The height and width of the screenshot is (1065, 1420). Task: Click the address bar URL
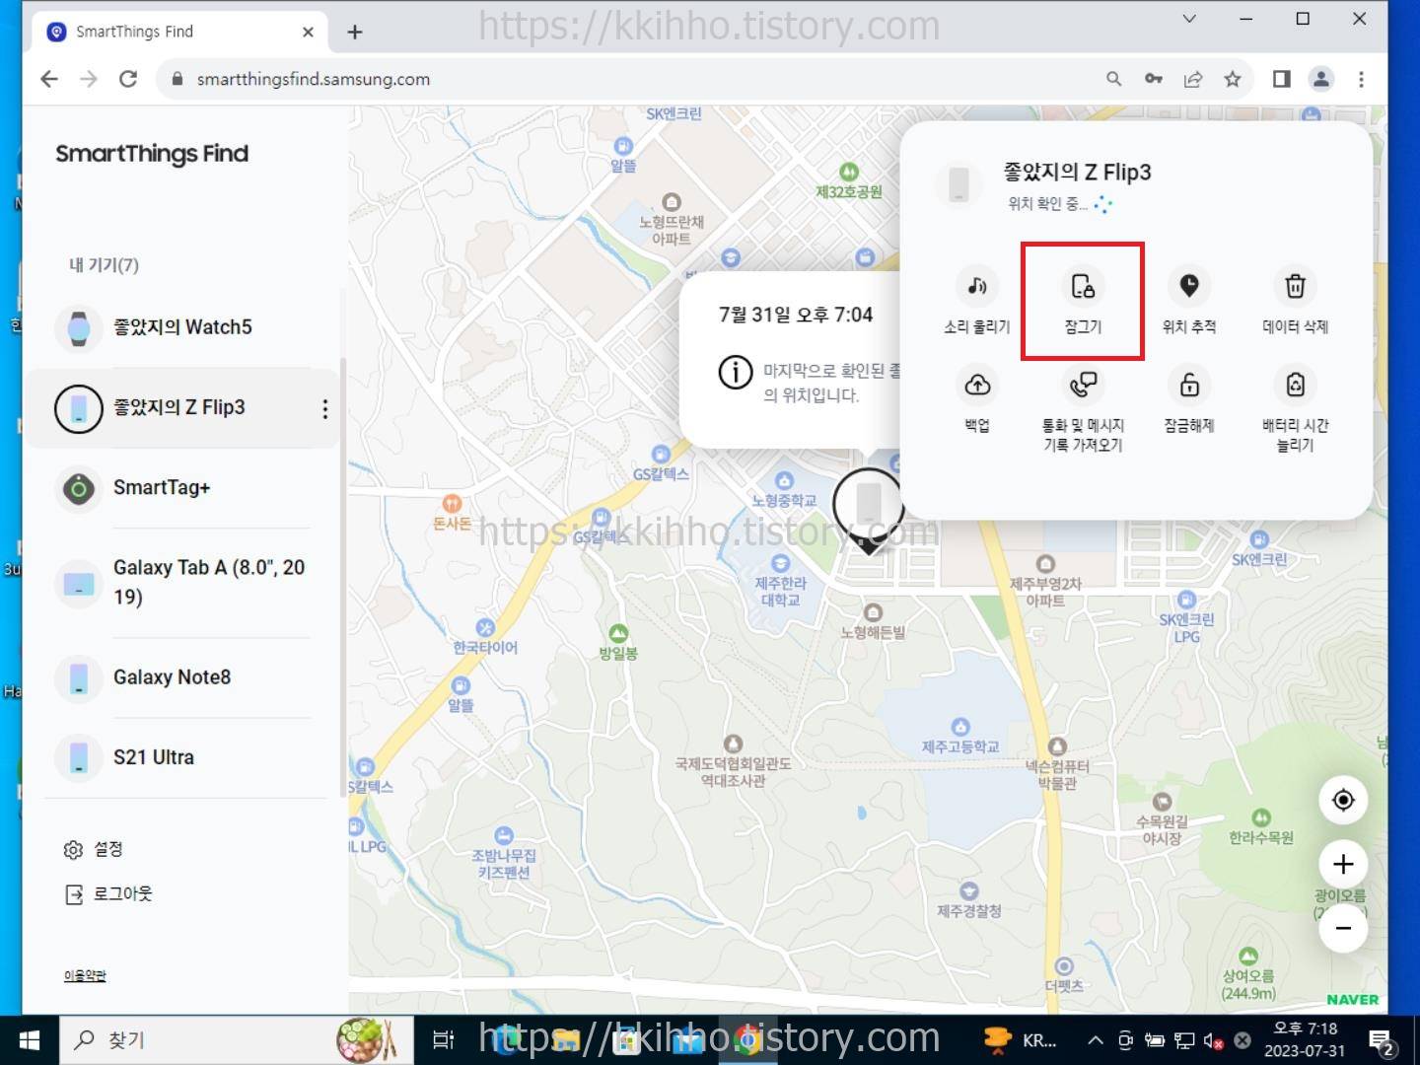pos(314,79)
